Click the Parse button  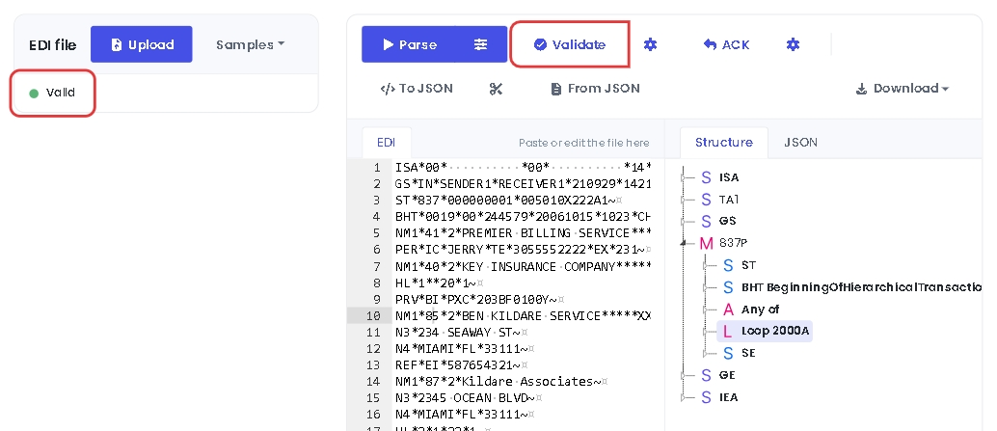(x=410, y=44)
